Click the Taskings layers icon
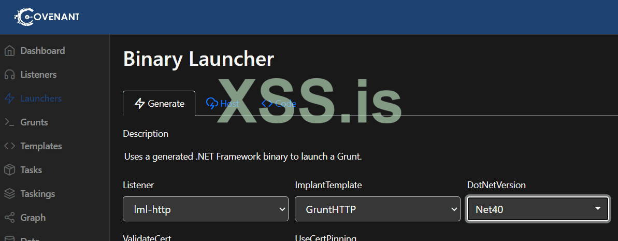This screenshot has width=618, height=241. pyautogui.click(x=9, y=194)
